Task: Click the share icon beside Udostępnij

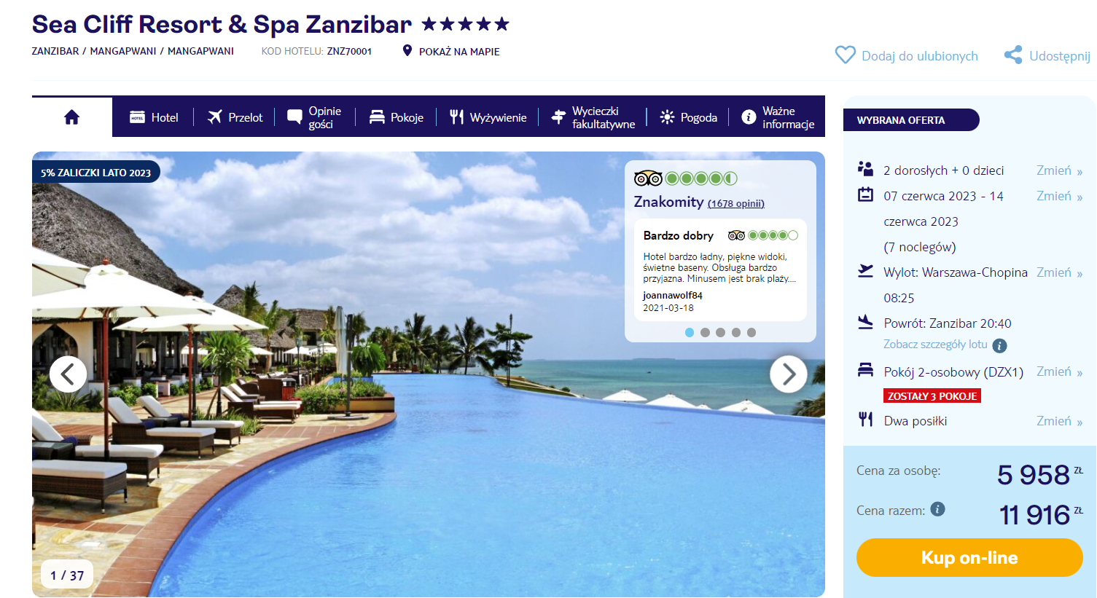Action: point(1012,55)
